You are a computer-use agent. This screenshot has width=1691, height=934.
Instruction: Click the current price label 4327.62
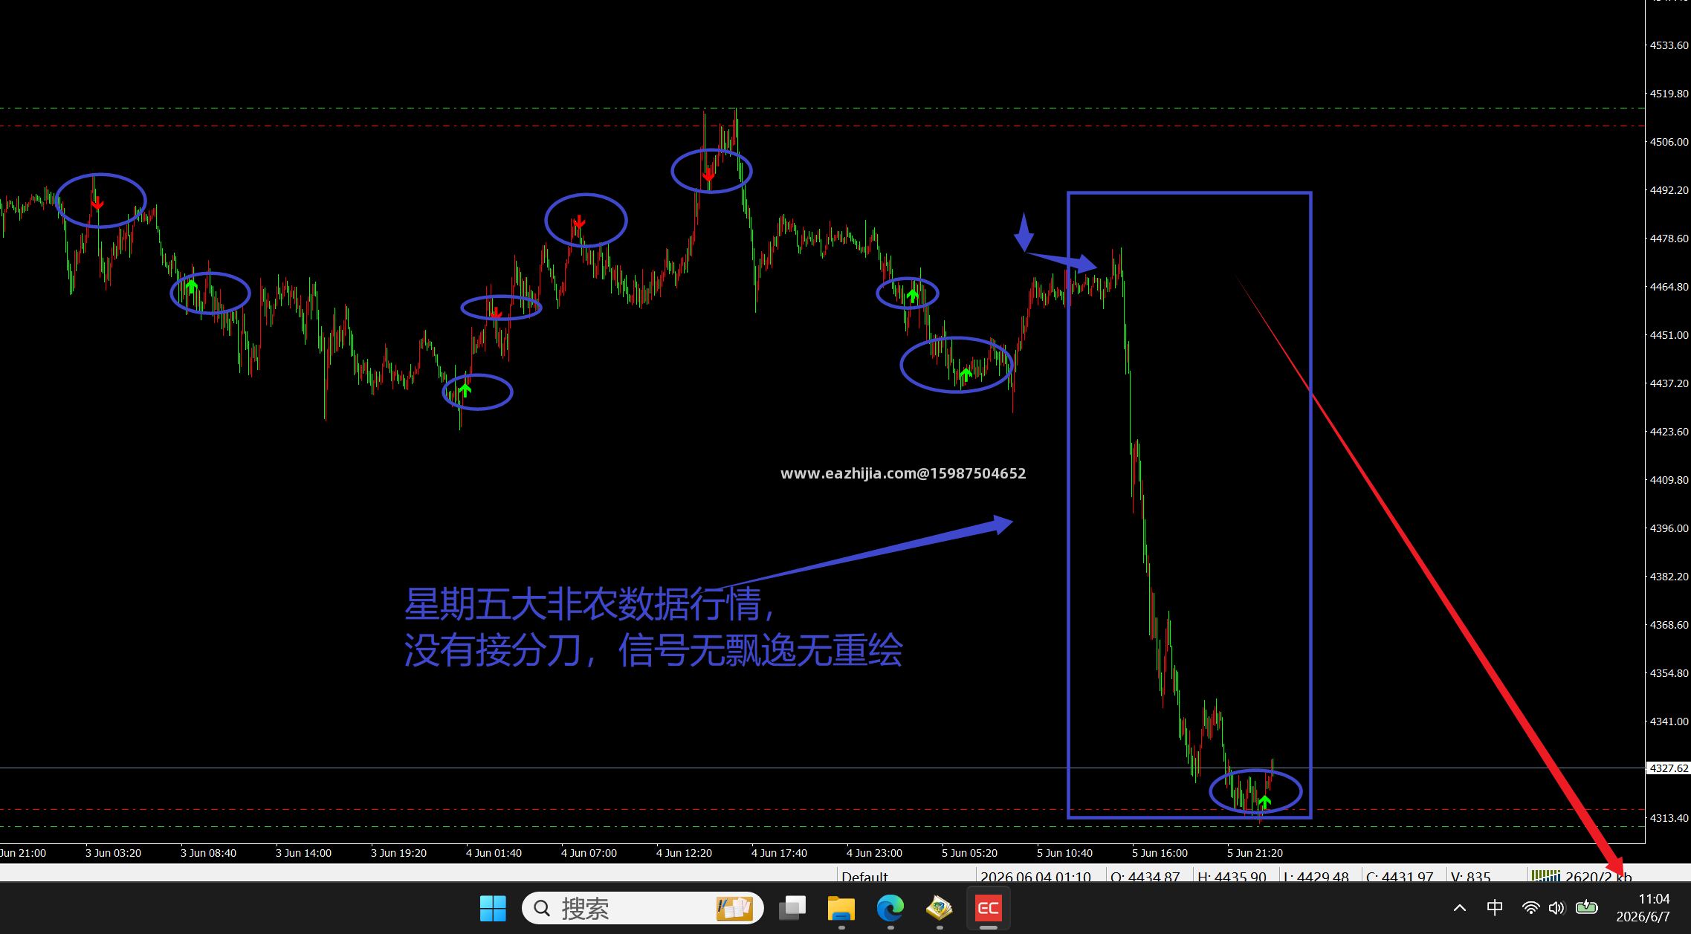pos(1669,768)
